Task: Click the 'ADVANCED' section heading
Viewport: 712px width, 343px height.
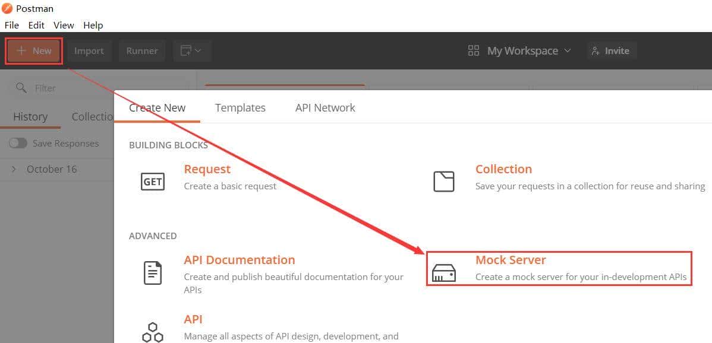Action: click(x=153, y=236)
